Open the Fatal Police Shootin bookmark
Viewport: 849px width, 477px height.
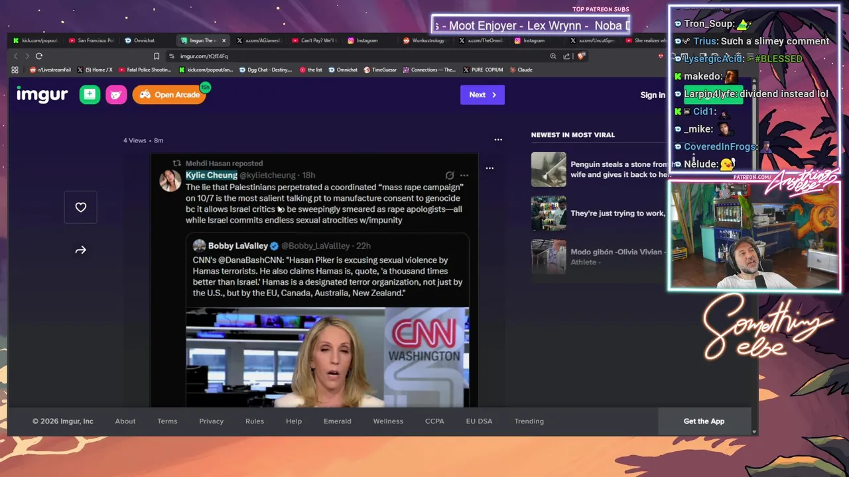coord(145,70)
